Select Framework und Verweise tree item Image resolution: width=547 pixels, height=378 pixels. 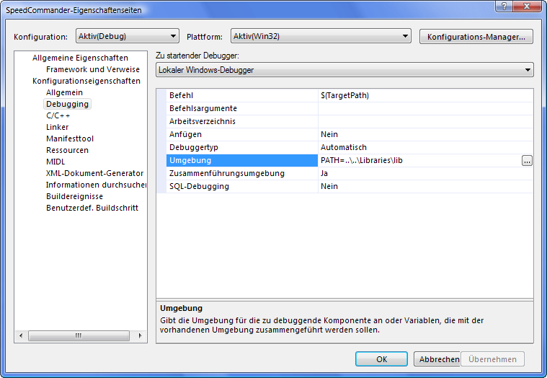pos(93,69)
